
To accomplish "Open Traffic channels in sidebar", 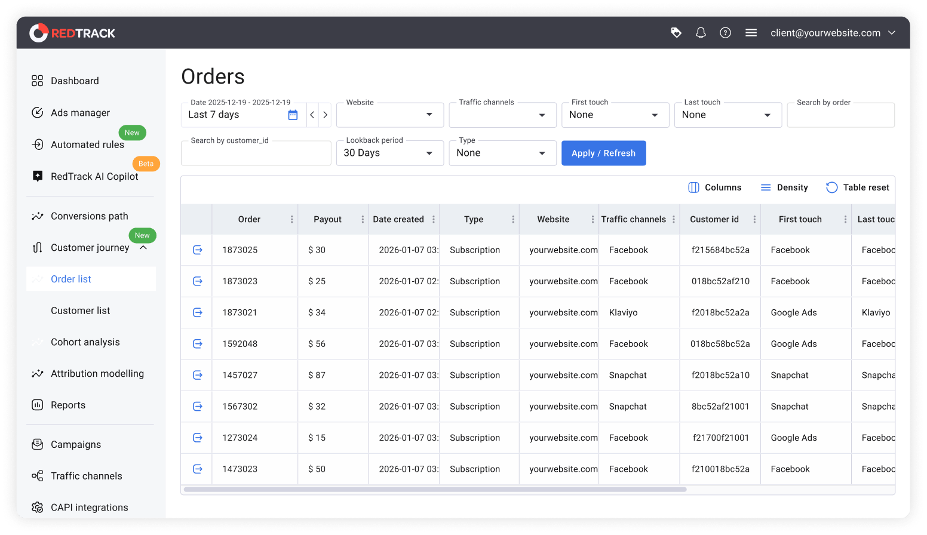I will [86, 476].
